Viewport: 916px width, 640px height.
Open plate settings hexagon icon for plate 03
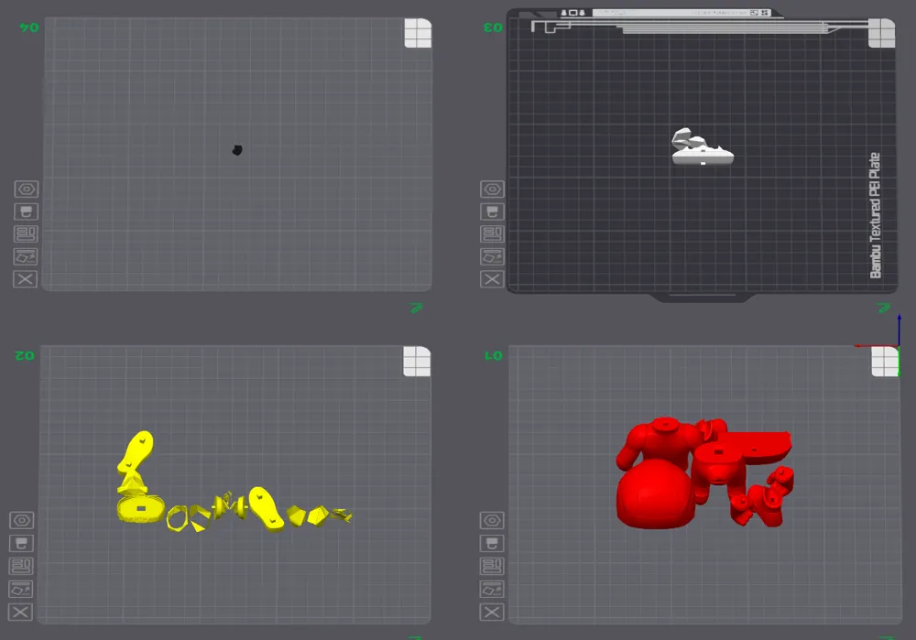pos(493,190)
